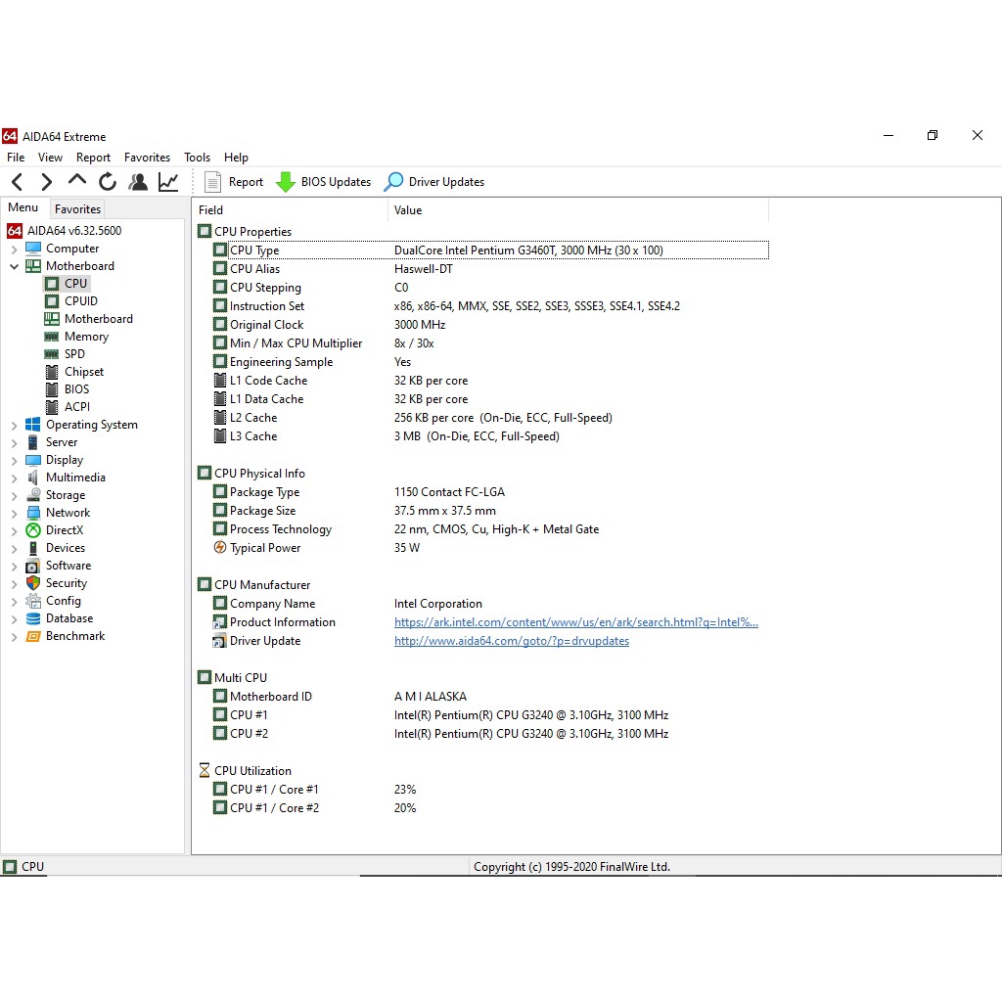Viewport: 1002px width, 1002px height.
Task: Select the Process Technology row
Action: pyautogui.click(x=490, y=529)
